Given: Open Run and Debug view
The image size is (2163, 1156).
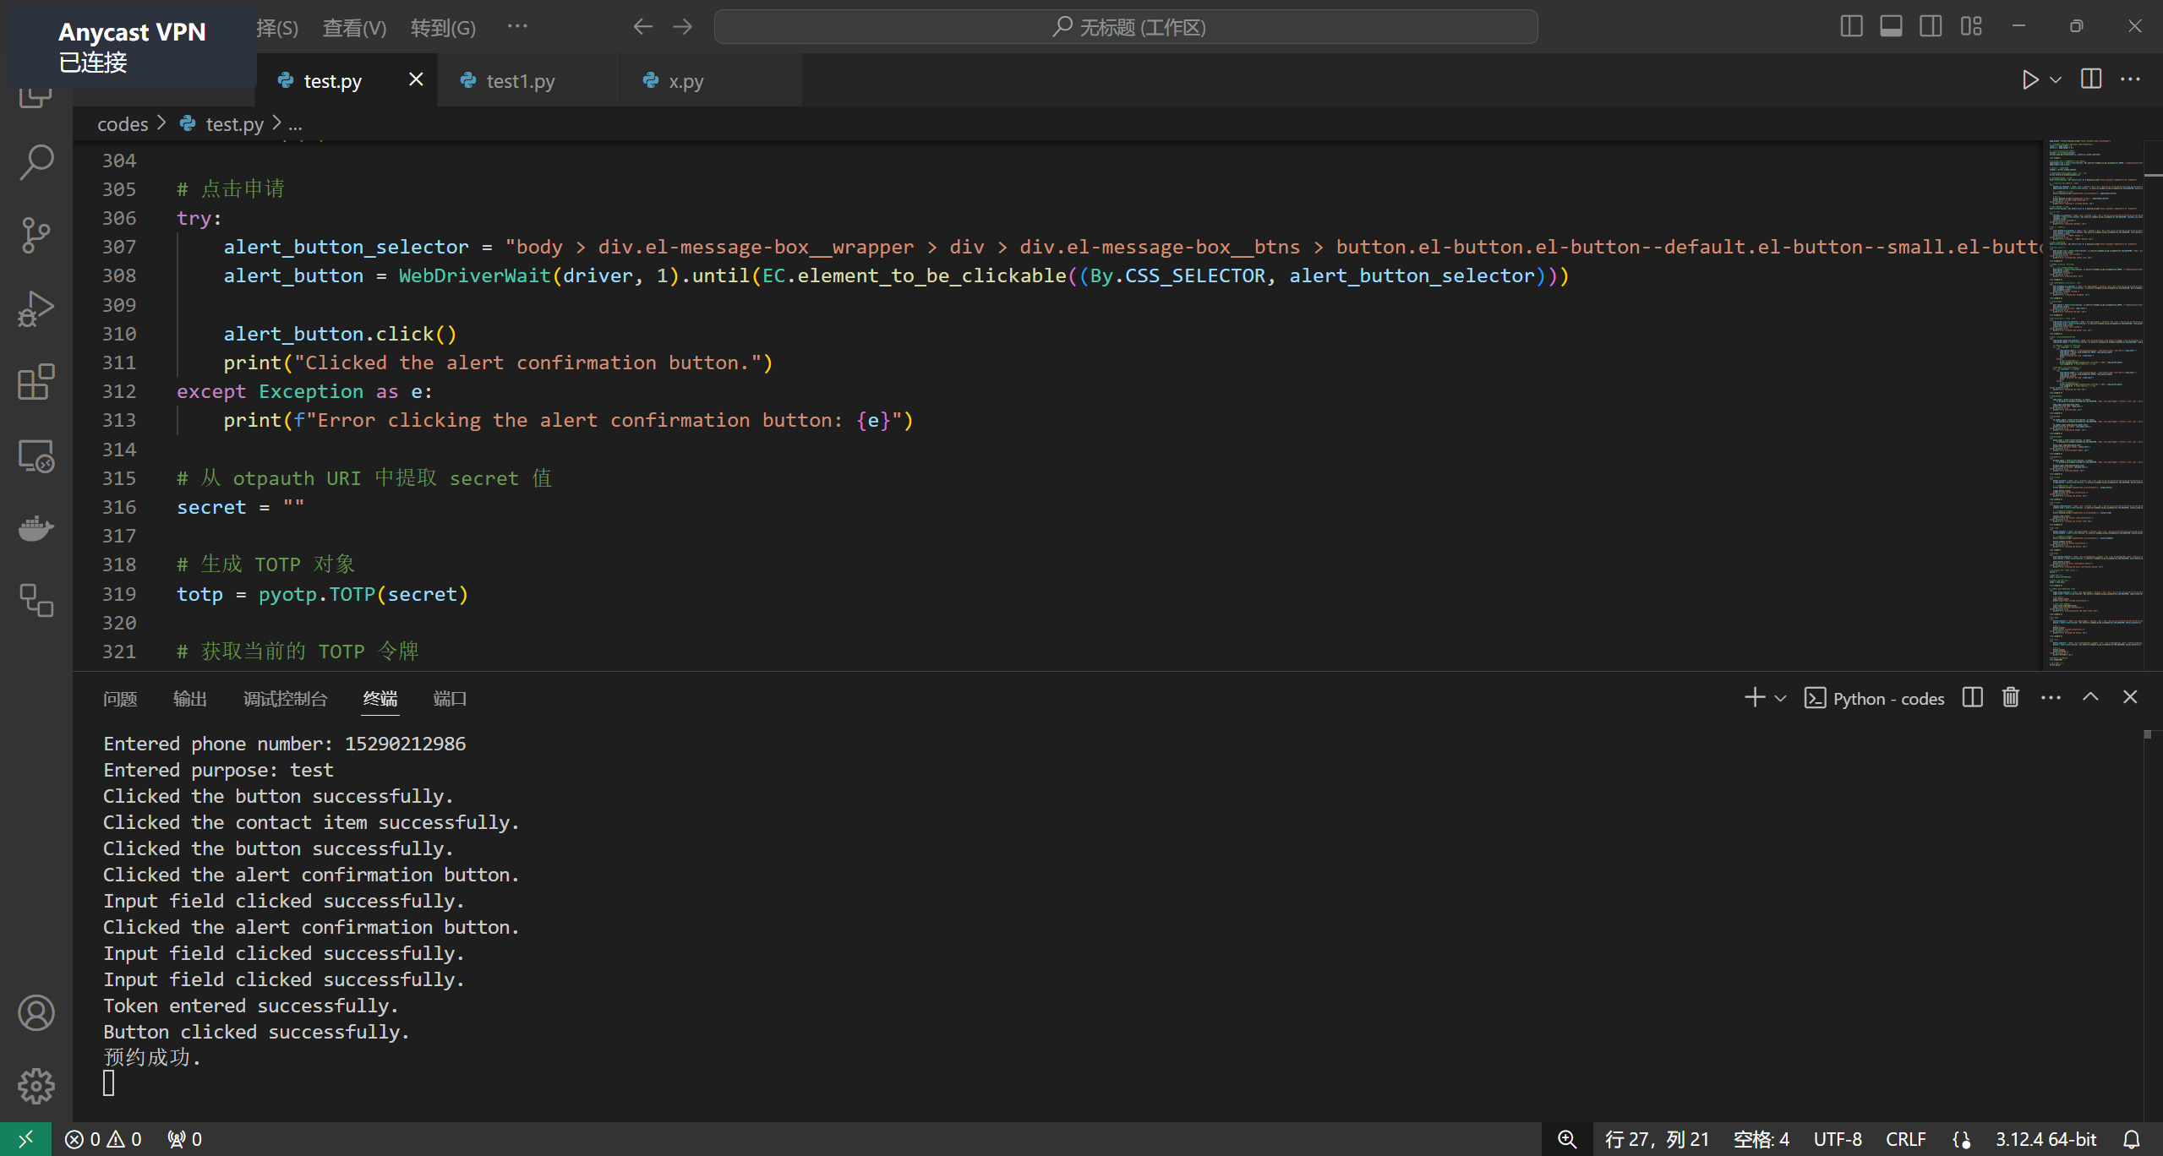Looking at the screenshot, I should (36, 308).
